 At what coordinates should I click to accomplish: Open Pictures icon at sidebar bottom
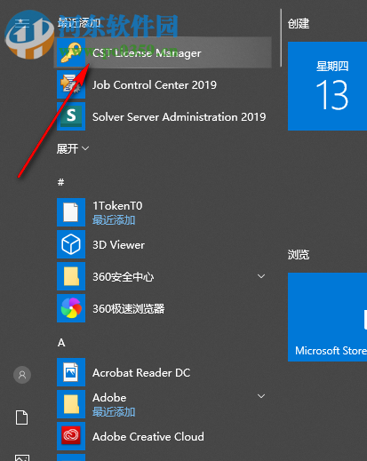click(22, 457)
